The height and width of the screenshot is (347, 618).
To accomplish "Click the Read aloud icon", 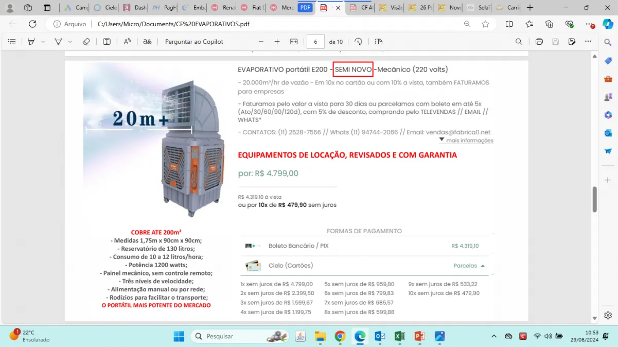I will tap(127, 42).
